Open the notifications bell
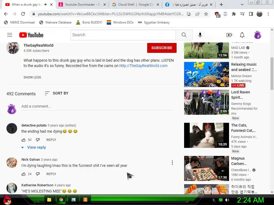Viewport: 274px width, 205px height. (242, 35)
